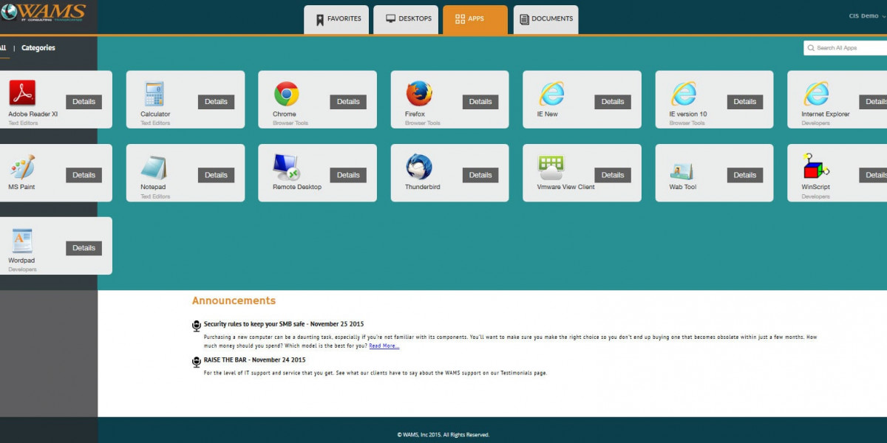The height and width of the screenshot is (443, 887).
Task: Launch the Chrome browser icon
Action: tap(285, 95)
